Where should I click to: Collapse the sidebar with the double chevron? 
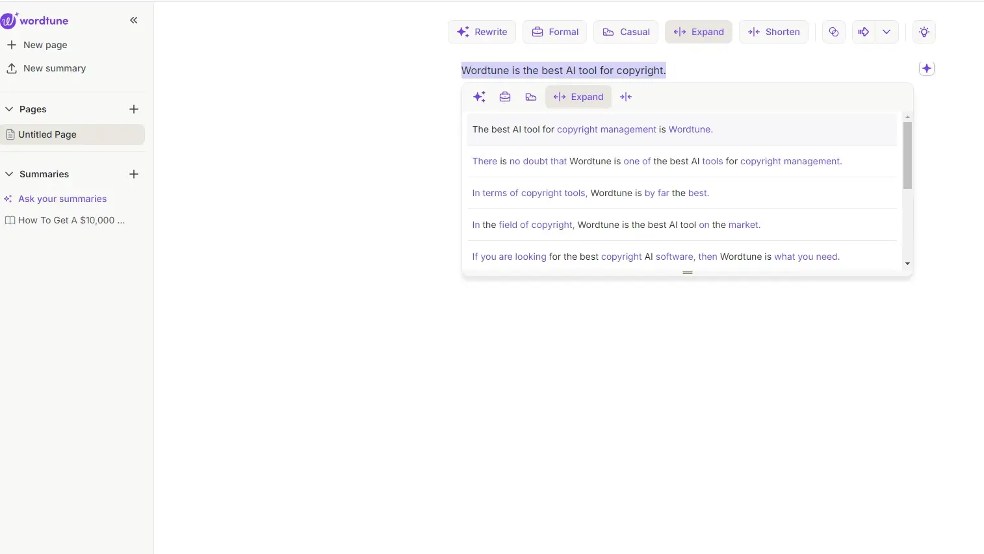coord(134,20)
